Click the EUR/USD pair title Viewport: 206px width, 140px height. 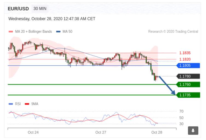[x=18, y=9]
